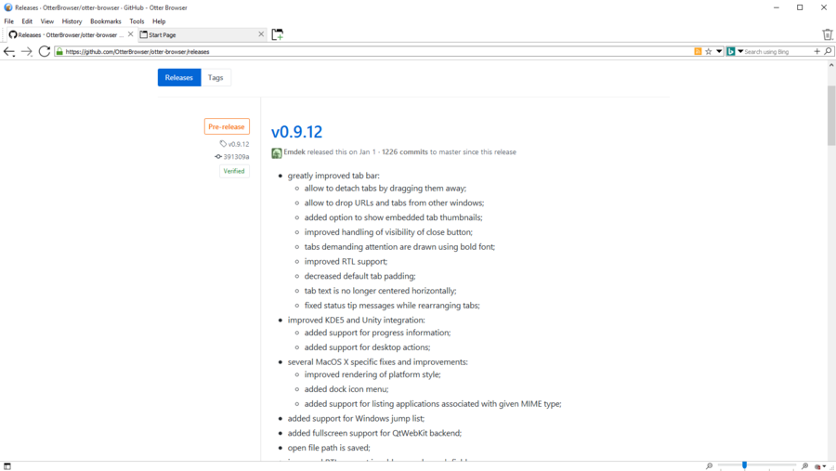
Task: Open the Tools menu
Action: 137,21
